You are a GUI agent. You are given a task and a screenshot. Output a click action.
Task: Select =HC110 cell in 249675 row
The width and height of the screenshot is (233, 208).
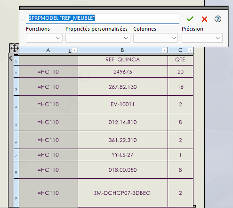pos(48,72)
